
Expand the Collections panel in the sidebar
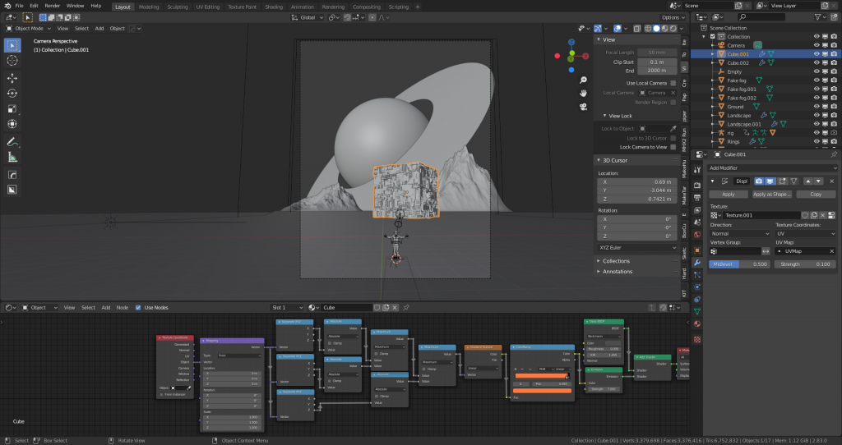(x=616, y=261)
